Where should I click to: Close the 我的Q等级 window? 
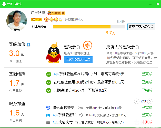click(x=158, y=4)
